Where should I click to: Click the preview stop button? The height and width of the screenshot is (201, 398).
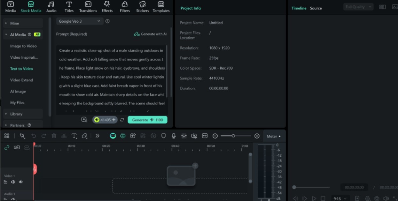click(x=323, y=198)
